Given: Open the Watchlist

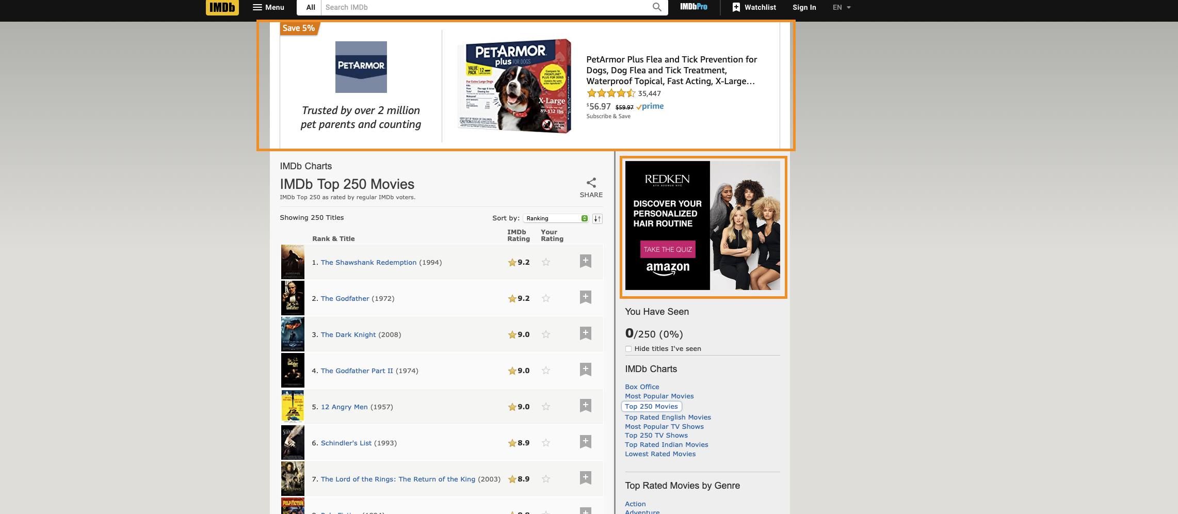Looking at the screenshot, I should 754,7.
